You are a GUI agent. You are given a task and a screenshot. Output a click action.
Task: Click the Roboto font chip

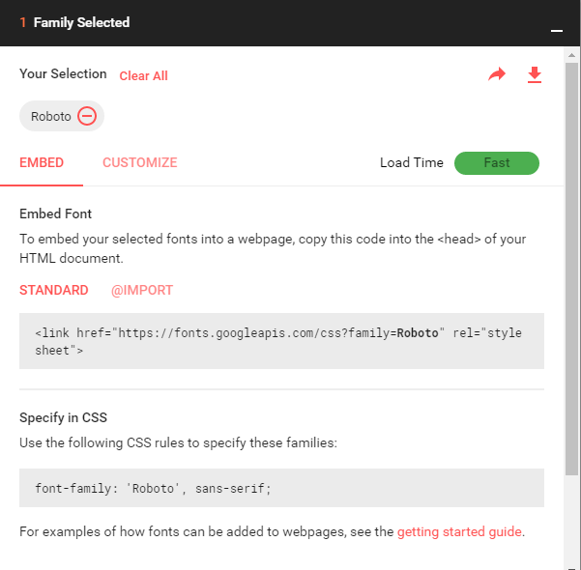62,116
